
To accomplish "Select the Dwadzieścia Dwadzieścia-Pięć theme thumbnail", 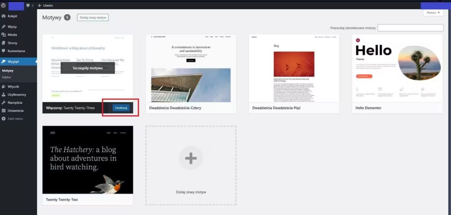I will coord(294,68).
